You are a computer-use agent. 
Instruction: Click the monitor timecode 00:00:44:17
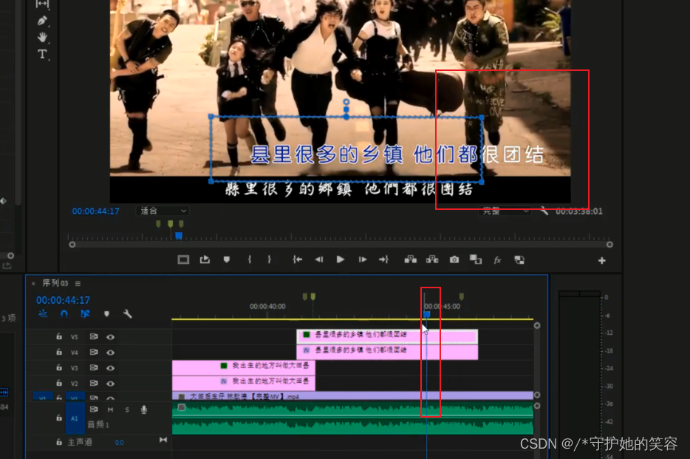click(95, 211)
